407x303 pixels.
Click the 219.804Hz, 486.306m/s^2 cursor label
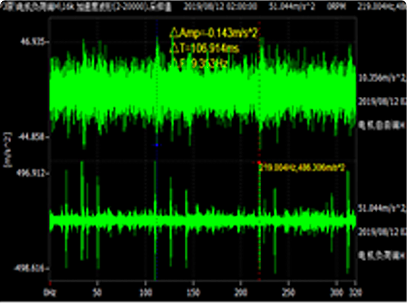click(x=302, y=167)
